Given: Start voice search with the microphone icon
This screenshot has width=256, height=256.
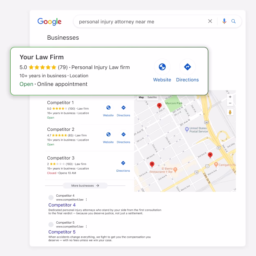Looking at the screenshot, I should [x=225, y=21].
